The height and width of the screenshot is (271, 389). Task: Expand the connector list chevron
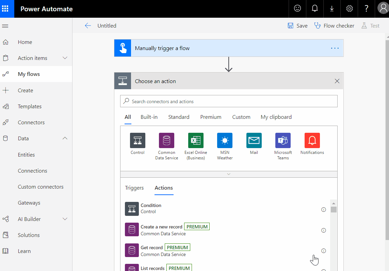pyautogui.click(x=229, y=174)
